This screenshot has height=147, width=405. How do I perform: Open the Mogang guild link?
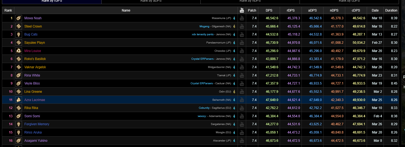tap(204, 26)
